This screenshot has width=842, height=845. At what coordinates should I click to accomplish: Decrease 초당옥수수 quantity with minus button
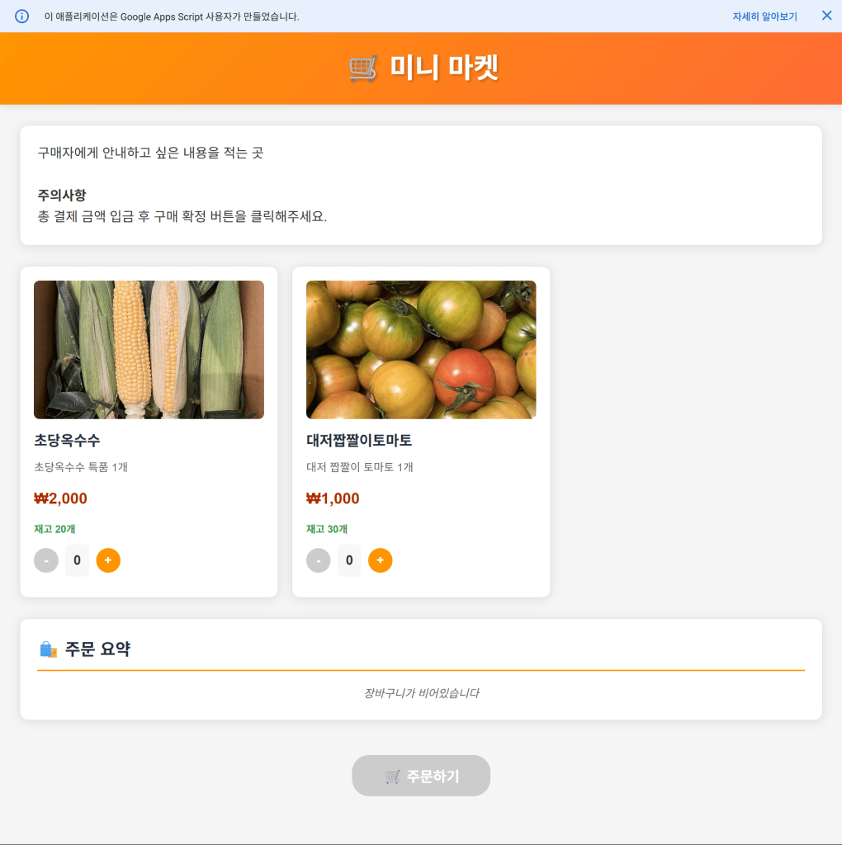[x=46, y=560]
